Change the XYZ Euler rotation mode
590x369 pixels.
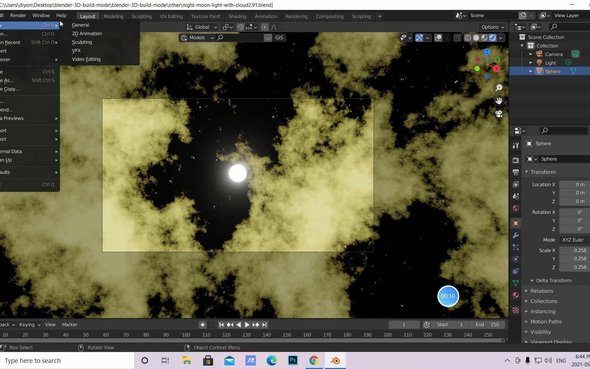[573, 240]
